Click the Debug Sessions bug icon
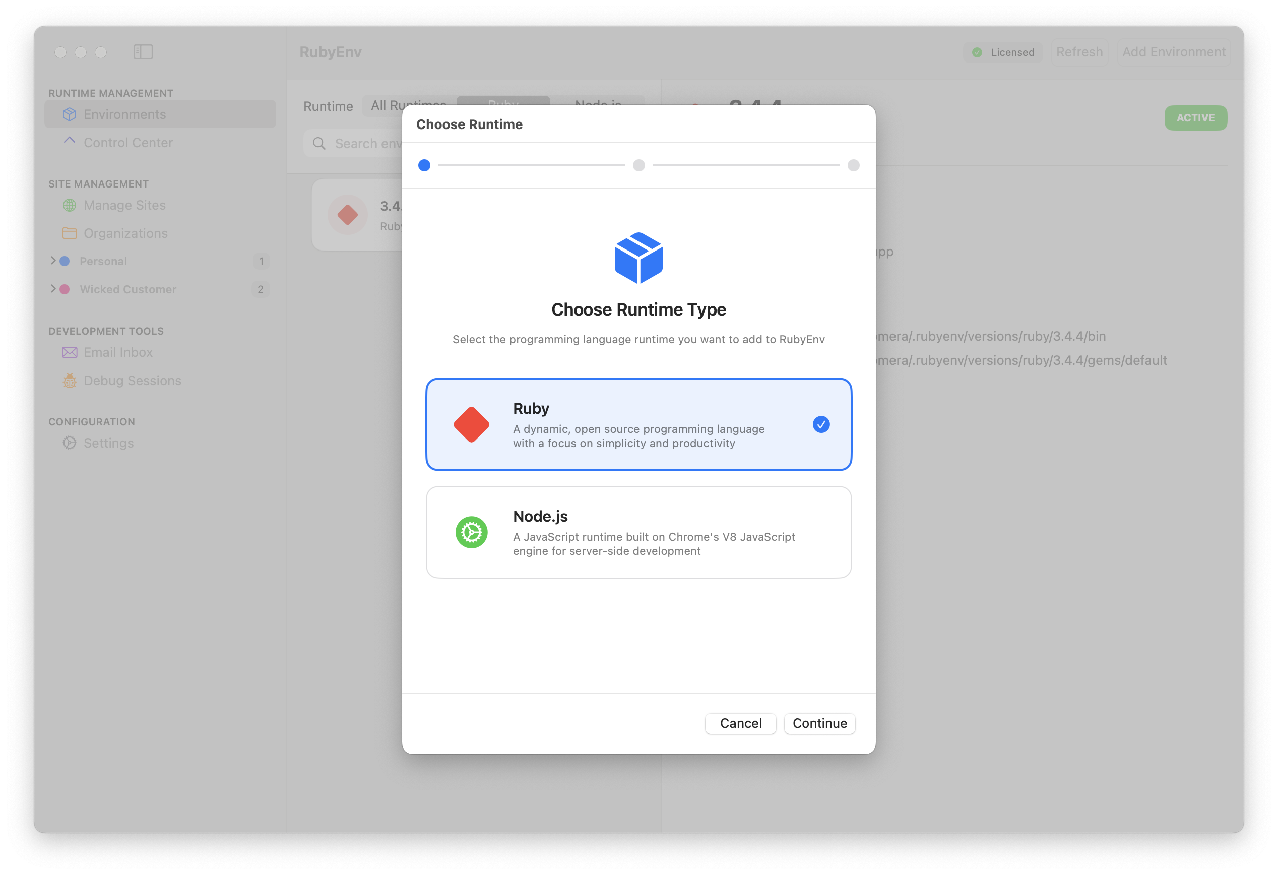The image size is (1278, 875). [x=69, y=381]
